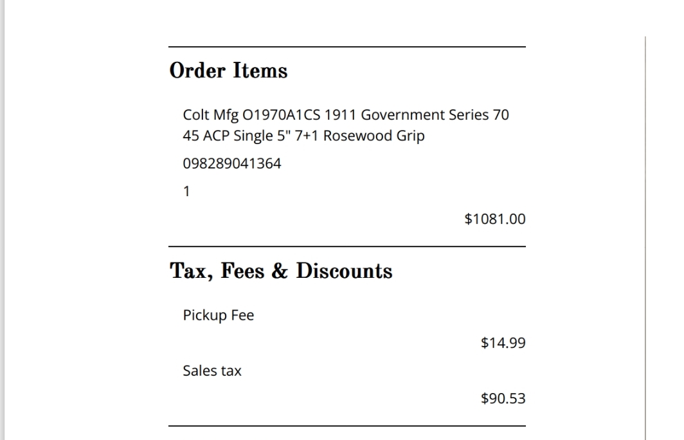Click the divider line below $1081.00
This screenshot has height=440, width=684.
(347, 246)
